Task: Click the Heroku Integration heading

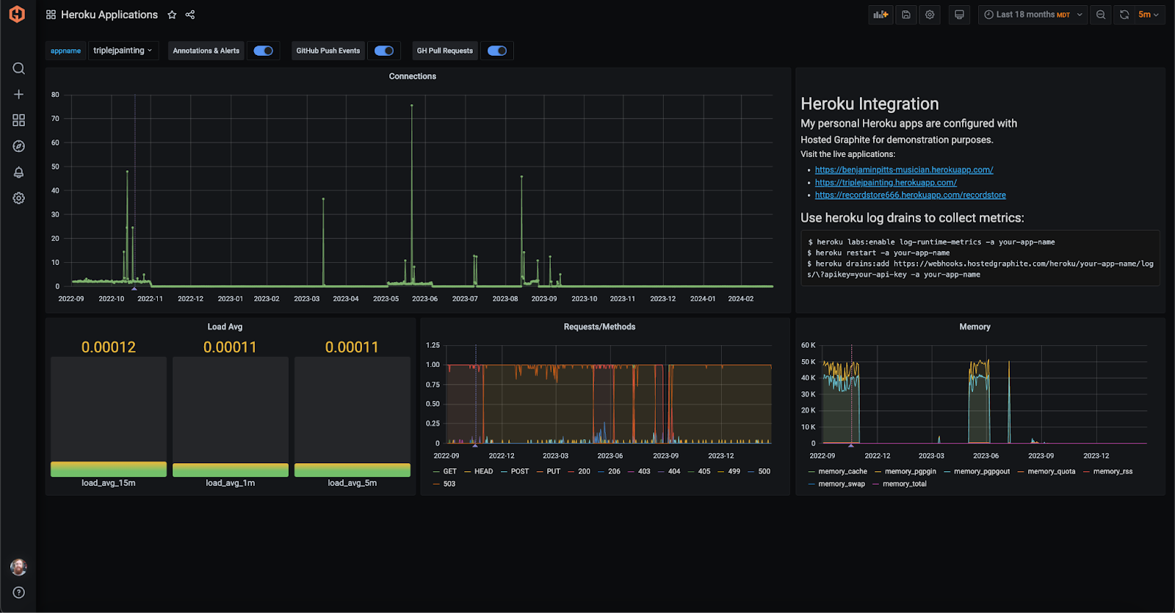Action: [x=869, y=104]
